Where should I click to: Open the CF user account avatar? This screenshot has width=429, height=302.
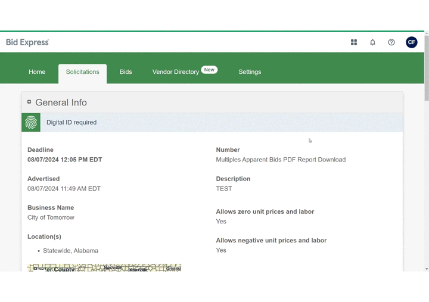[x=412, y=42]
